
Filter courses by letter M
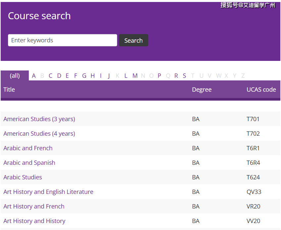click(135, 76)
